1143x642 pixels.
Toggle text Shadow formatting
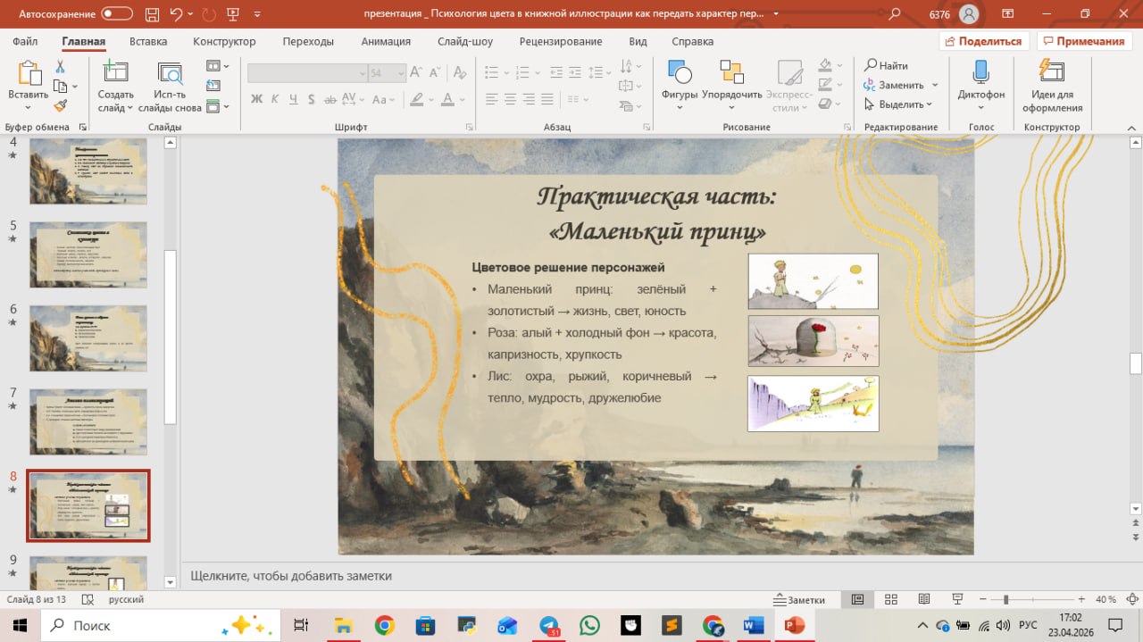[313, 99]
